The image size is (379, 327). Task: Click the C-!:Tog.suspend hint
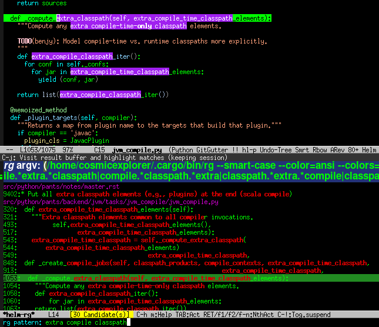(x=304, y=315)
